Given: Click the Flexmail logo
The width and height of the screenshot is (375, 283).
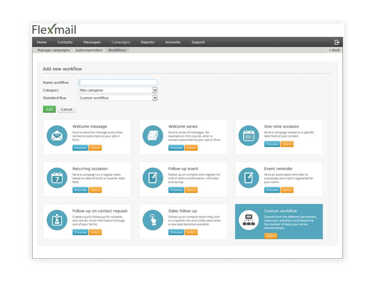Looking at the screenshot, I should (x=54, y=30).
